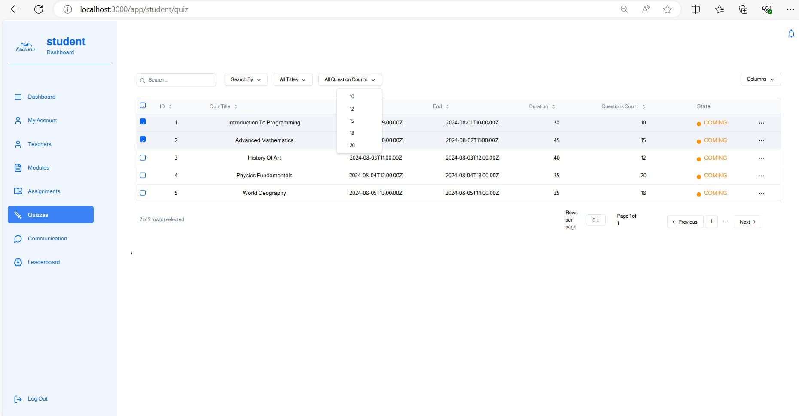
Task: Select the History Of Art row checkbox
Action: click(143, 158)
